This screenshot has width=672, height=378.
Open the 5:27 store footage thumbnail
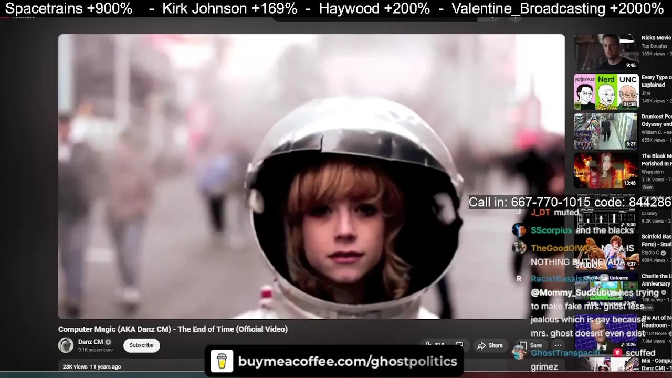click(x=606, y=131)
